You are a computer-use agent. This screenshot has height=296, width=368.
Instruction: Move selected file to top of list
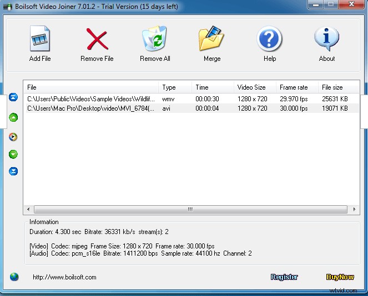(13, 97)
